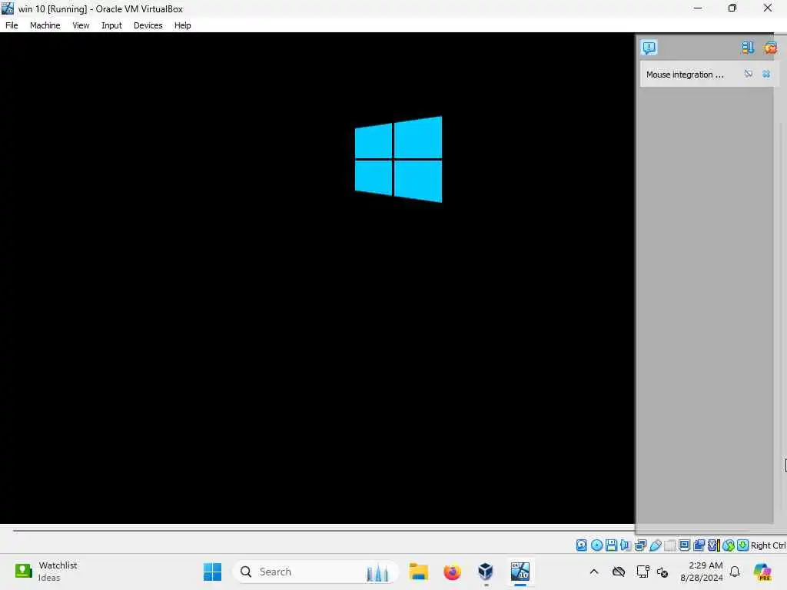
Task: Dismiss the Mouse integration notification
Action: click(766, 74)
